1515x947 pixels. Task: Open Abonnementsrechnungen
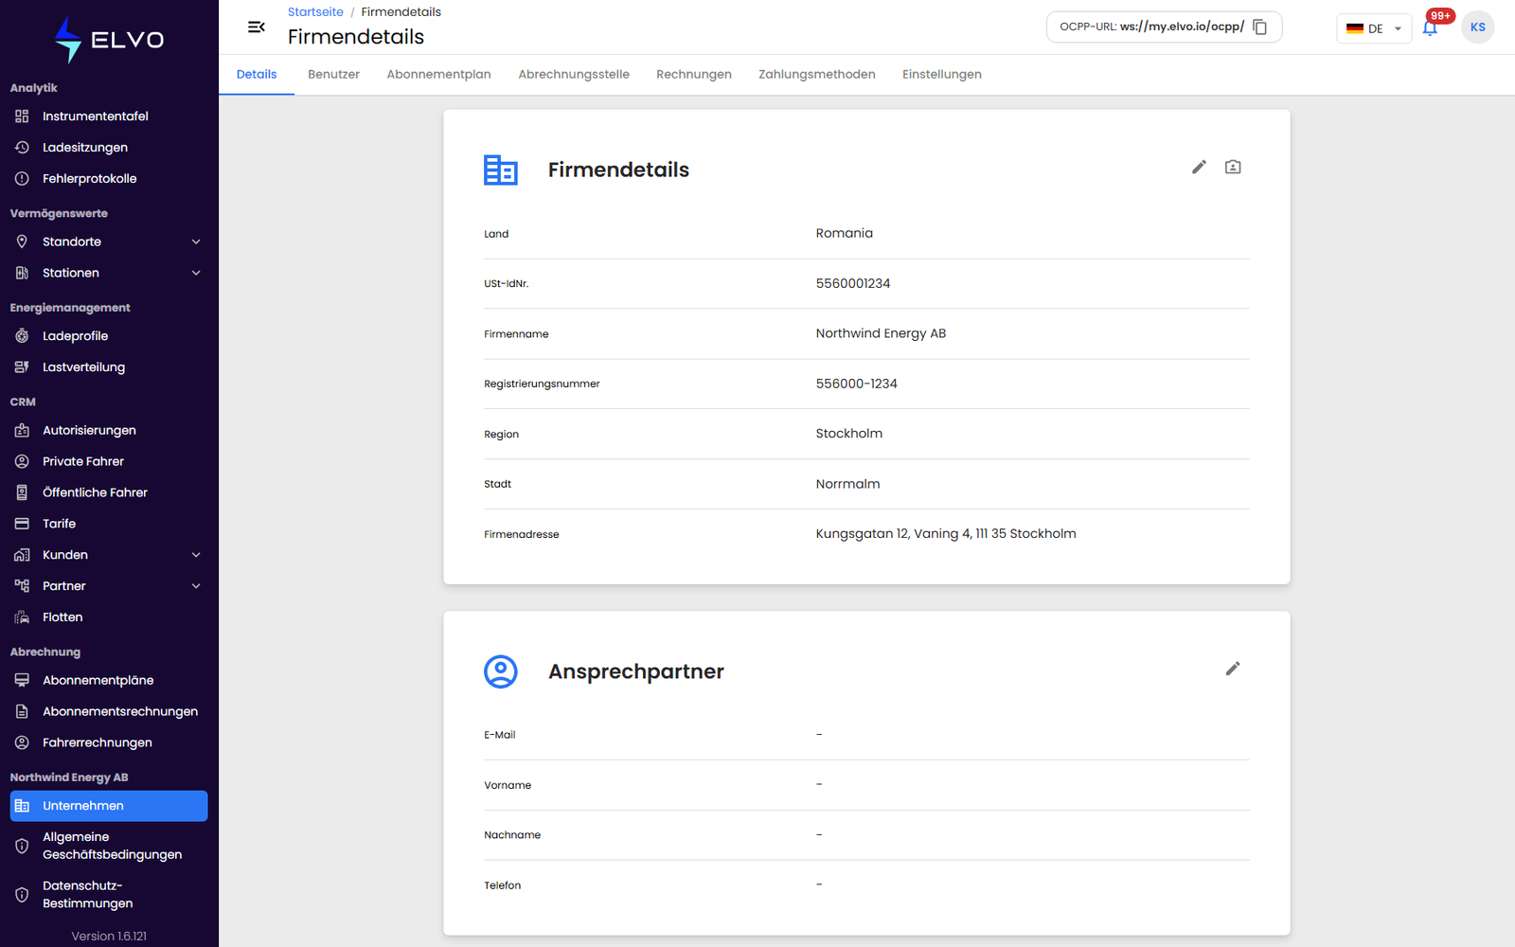pyautogui.click(x=109, y=711)
